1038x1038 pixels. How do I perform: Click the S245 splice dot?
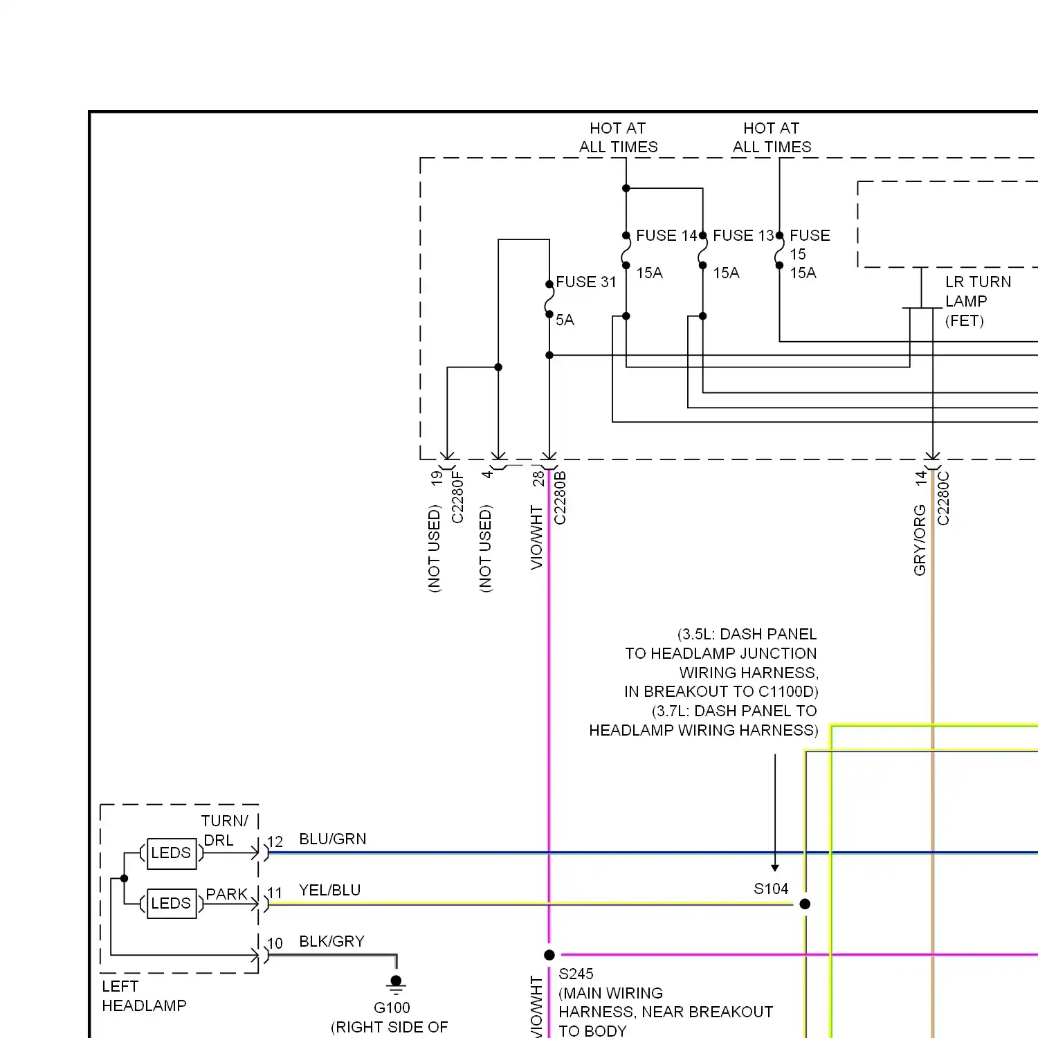[549, 955]
